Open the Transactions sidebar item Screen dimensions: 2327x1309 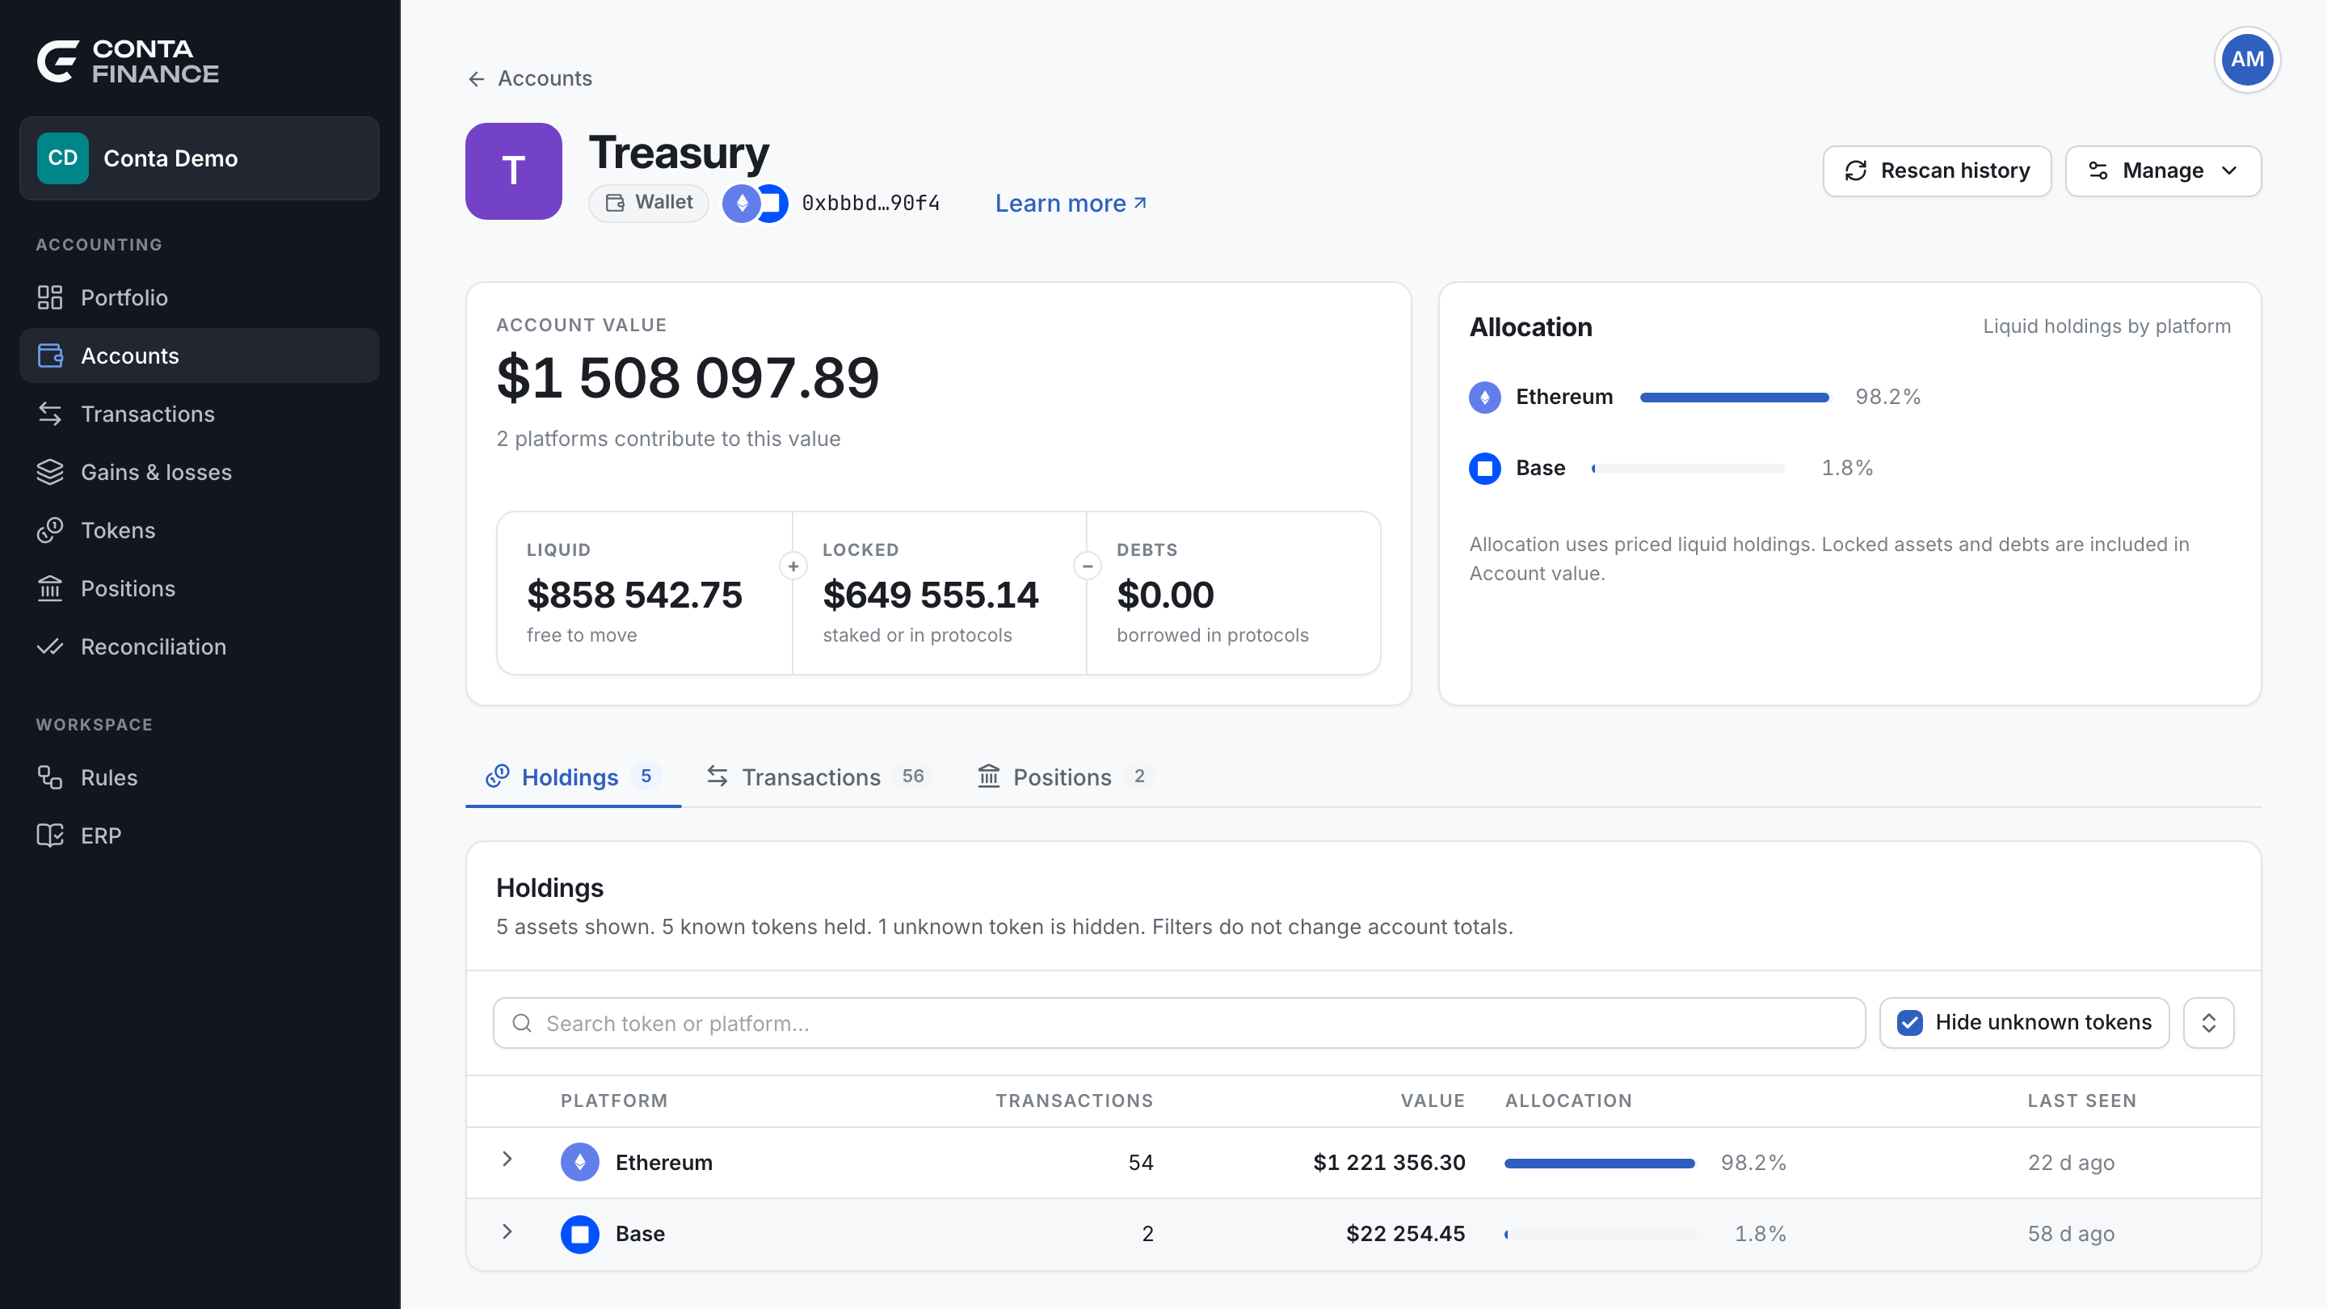click(199, 414)
